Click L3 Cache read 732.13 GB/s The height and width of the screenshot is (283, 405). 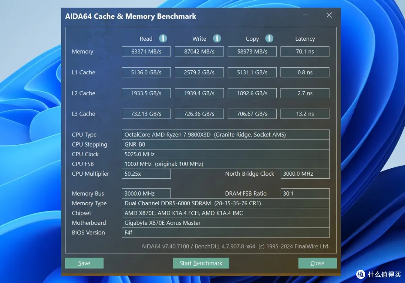pyautogui.click(x=146, y=114)
